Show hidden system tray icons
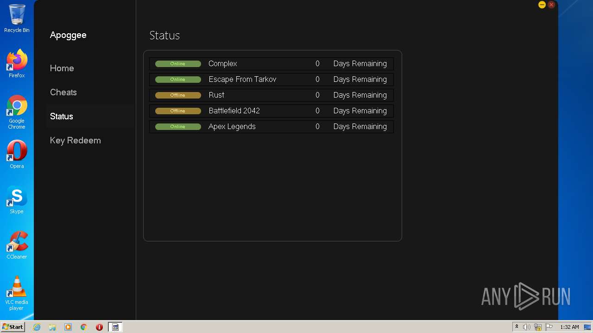593x333 pixels. [x=517, y=327]
